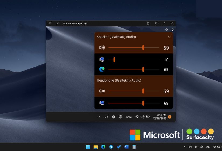Open the list options icon in viewer title bar
This screenshot has height=151, width=222.
point(156,24)
